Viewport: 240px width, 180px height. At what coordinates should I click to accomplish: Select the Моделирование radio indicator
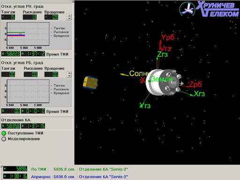4,139
